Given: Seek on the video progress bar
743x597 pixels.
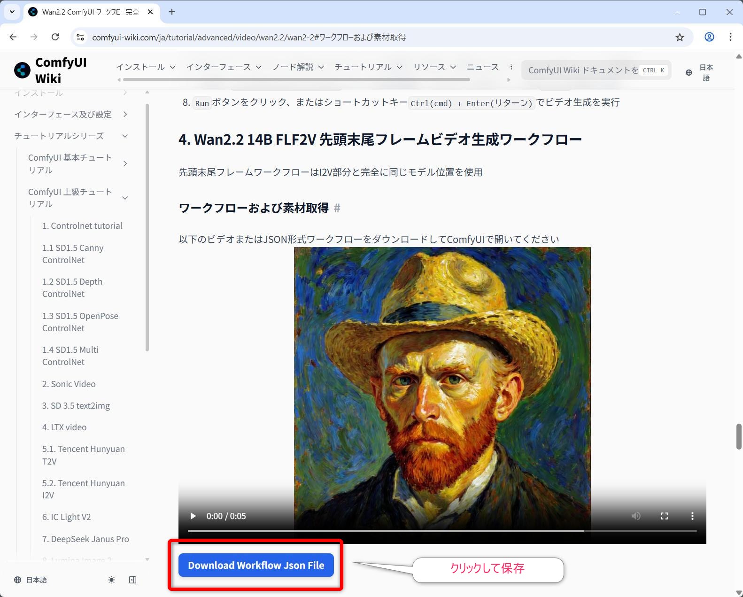Looking at the screenshot, I should coord(442,531).
